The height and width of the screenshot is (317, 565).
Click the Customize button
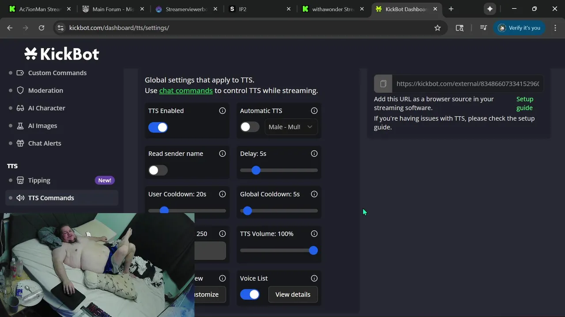210,294
